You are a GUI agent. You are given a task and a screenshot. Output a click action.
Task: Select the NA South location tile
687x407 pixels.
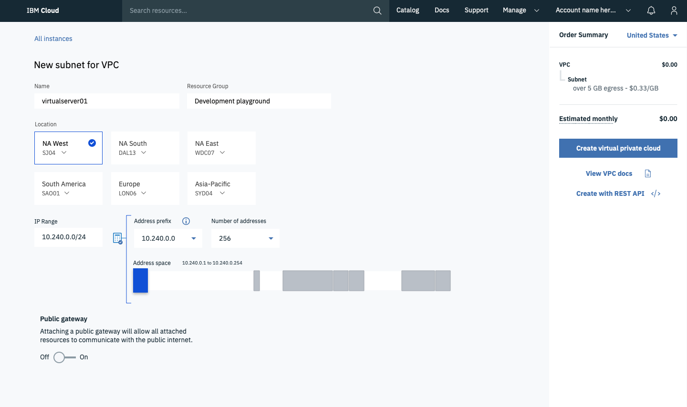(145, 148)
